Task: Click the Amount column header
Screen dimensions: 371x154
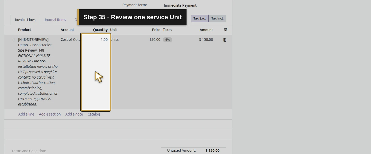Action: 206,30
